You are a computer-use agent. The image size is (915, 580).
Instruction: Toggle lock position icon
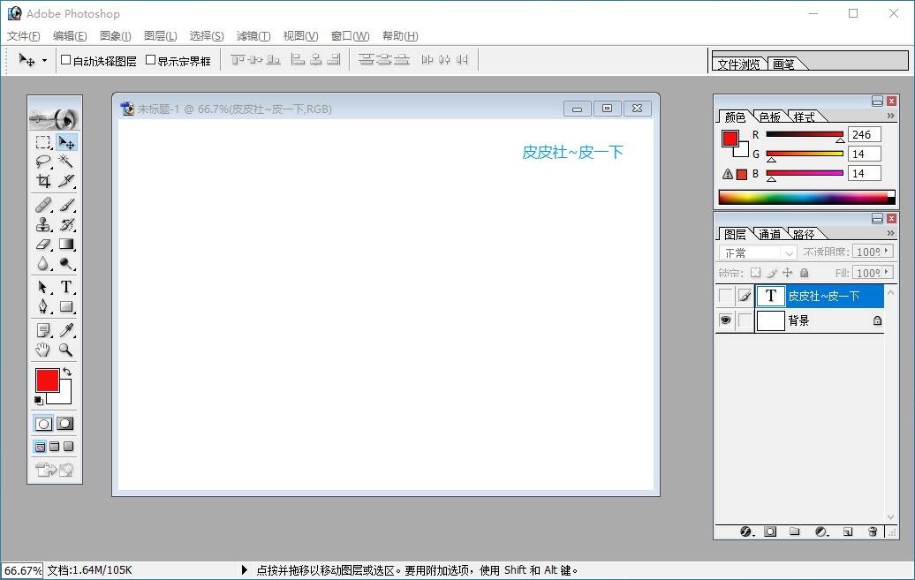[788, 273]
